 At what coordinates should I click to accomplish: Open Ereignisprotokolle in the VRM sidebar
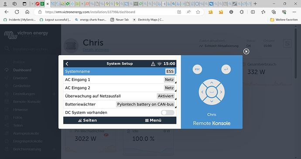27,141
